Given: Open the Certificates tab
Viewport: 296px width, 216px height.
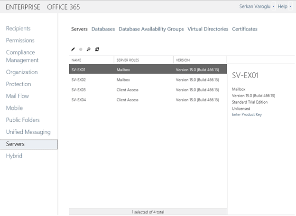Looking at the screenshot, I should [245, 29].
